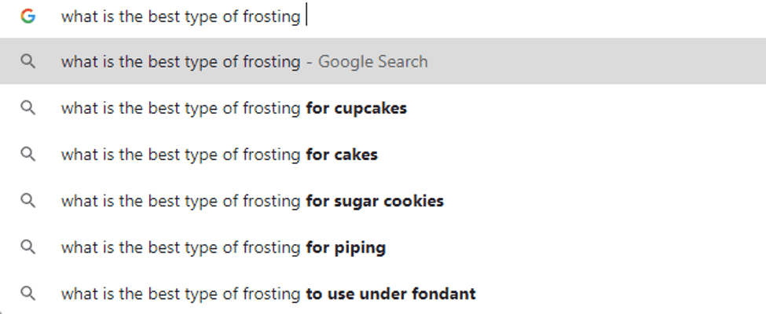Click the bold 'to use under fondant' text
The image size is (766, 314).
pyautogui.click(x=390, y=294)
